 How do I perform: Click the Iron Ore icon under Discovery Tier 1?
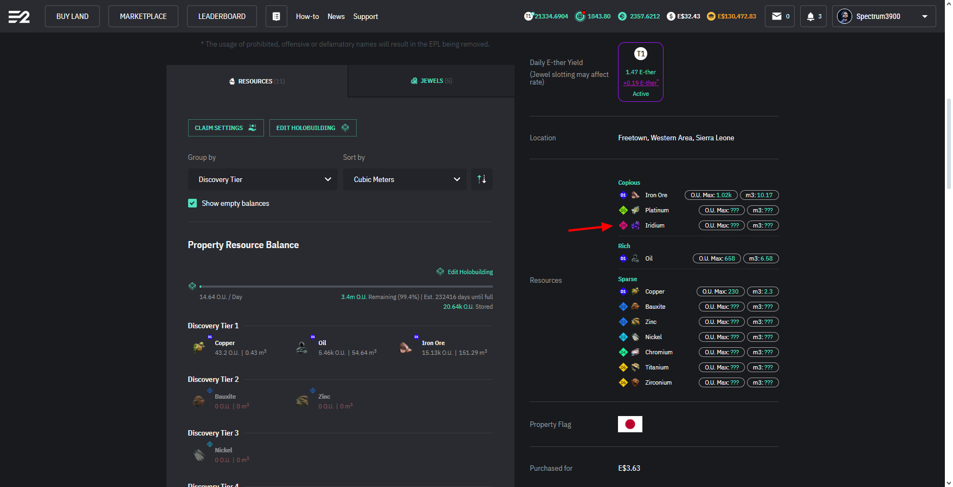click(x=405, y=348)
